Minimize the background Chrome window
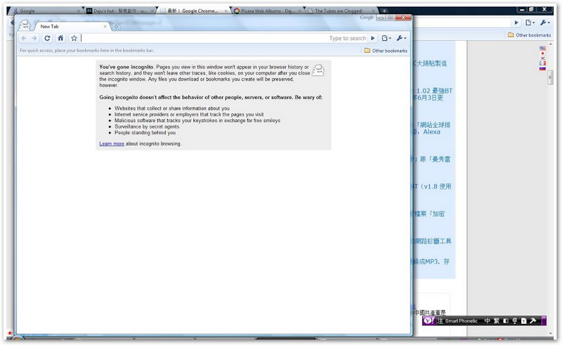This screenshot has width=562, height=345. tap(522, 9)
